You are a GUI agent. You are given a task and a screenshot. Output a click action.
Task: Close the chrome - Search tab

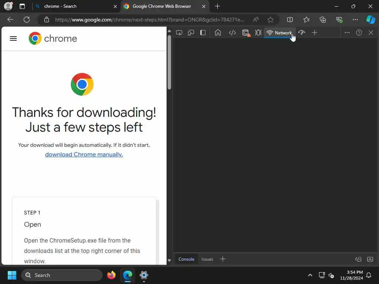point(115,7)
